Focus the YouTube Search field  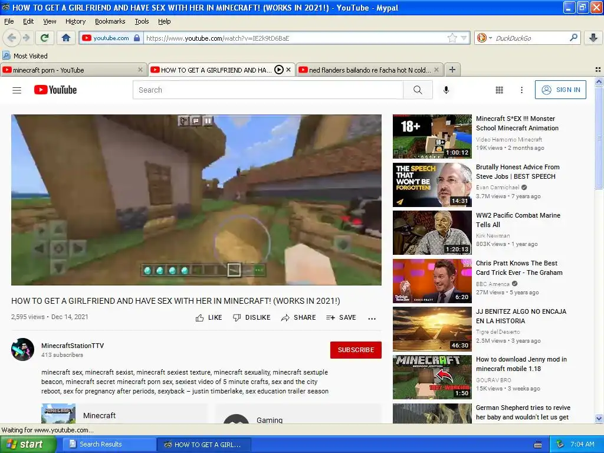pyautogui.click(x=268, y=90)
